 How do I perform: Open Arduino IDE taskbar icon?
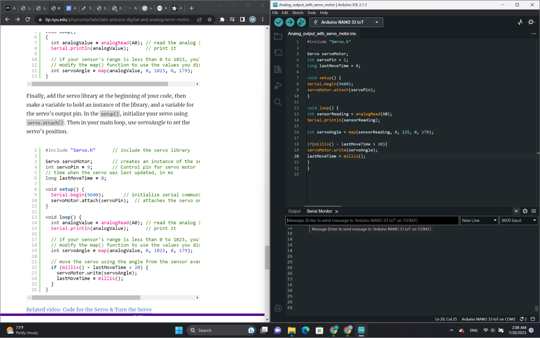361,330
